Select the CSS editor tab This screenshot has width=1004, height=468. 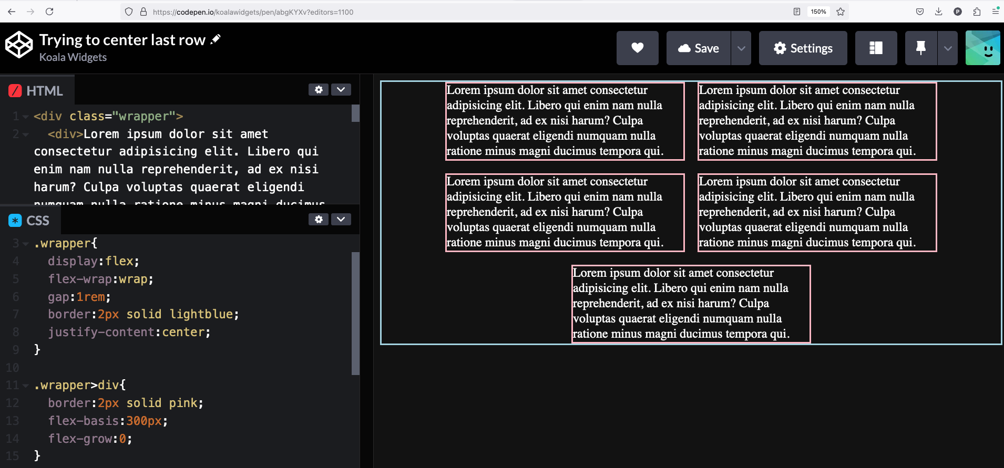coord(30,221)
